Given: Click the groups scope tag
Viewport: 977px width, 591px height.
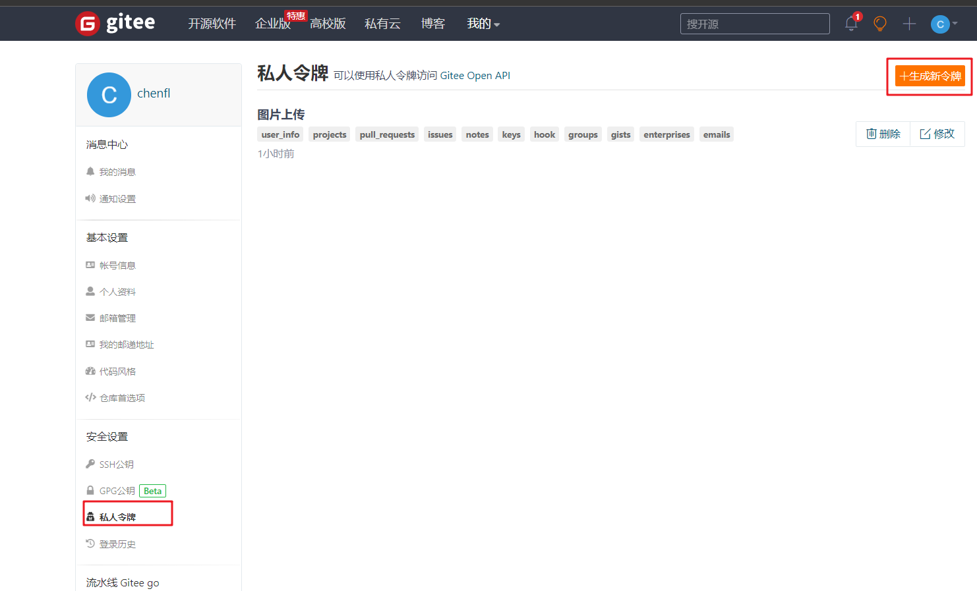Looking at the screenshot, I should click(583, 134).
